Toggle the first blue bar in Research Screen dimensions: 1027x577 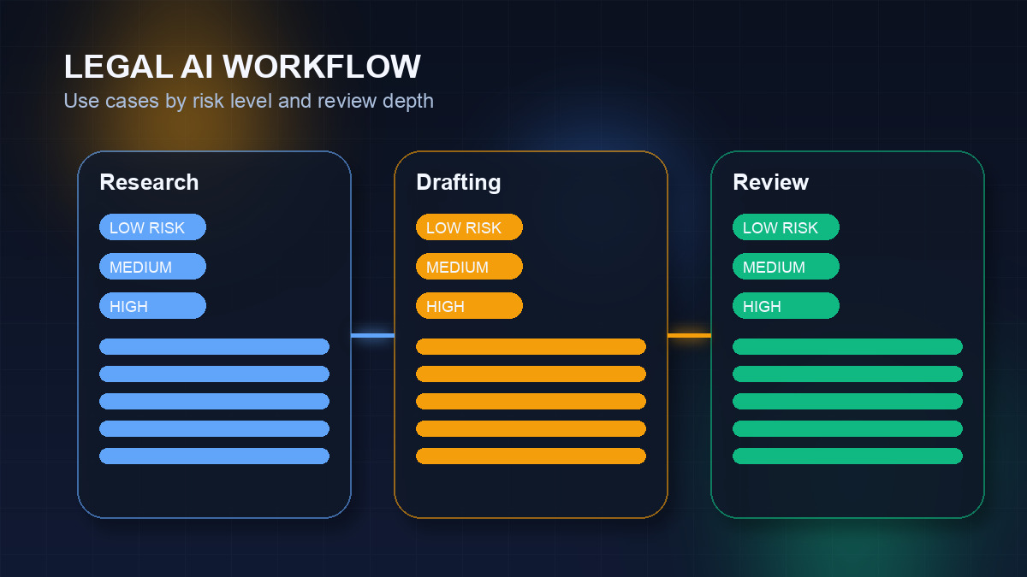point(214,346)
